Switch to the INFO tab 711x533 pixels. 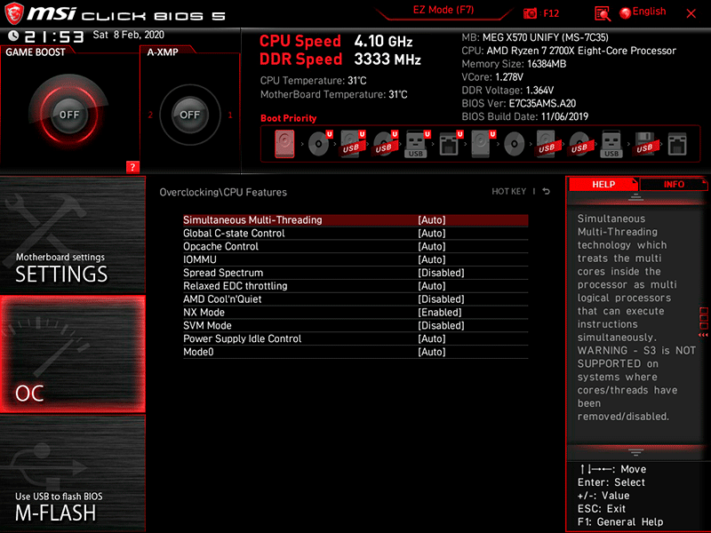point(674,184)
